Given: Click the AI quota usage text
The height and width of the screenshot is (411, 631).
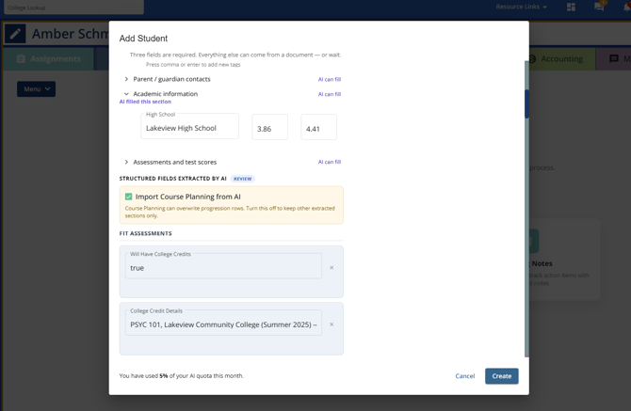Looking at the screenshot, I should click(x=182, y=375).
